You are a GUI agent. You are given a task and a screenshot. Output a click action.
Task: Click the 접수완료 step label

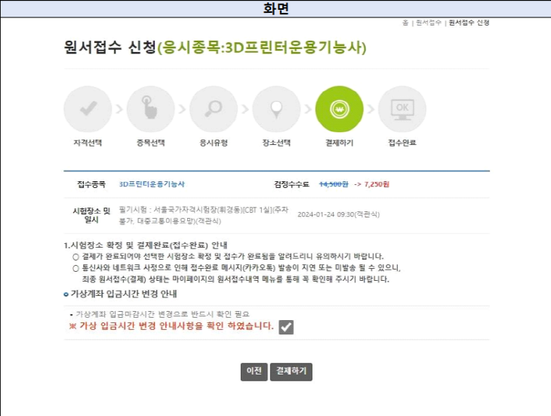coord(402,143)
